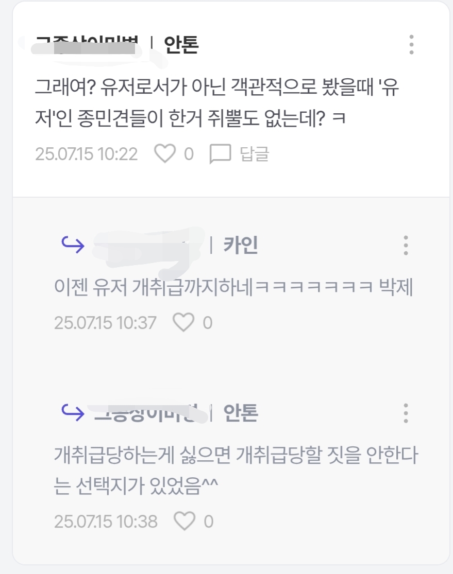Click the reply arrow next to 카인
This screenshot has height=574, width=453.
(73, 245)
